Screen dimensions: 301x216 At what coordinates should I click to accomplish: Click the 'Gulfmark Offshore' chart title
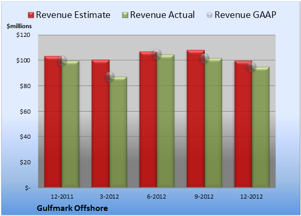tap(72, 208)
